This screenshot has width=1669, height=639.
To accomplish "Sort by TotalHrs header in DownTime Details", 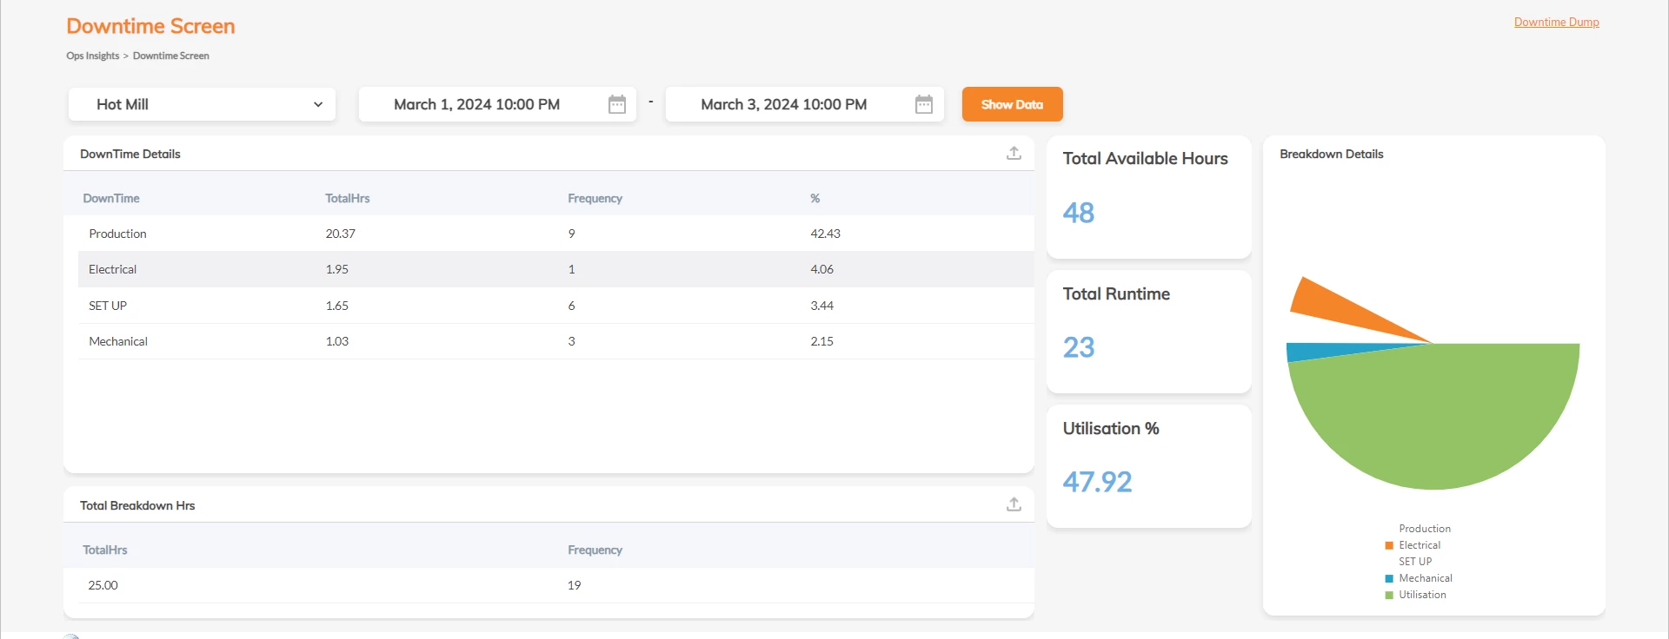I will [348, 198].
